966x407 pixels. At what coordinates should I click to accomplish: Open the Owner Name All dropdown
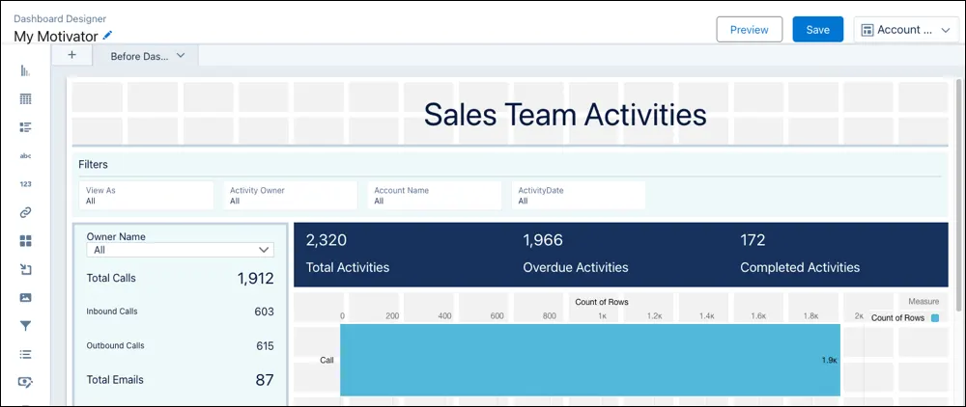click(180, 250)
